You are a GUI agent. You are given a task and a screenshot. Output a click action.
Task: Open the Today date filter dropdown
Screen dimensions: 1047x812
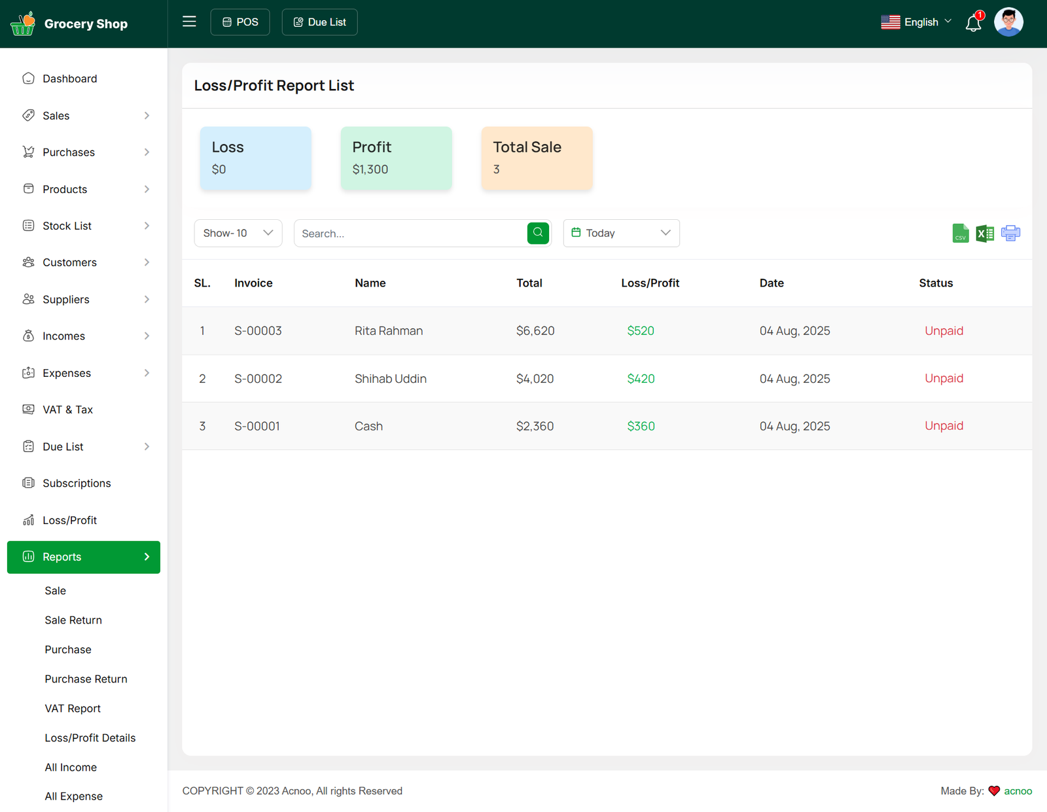tap(621, 234)
